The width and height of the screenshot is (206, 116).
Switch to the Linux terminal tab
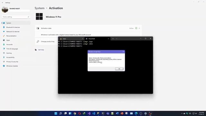(x=71, y=39)
